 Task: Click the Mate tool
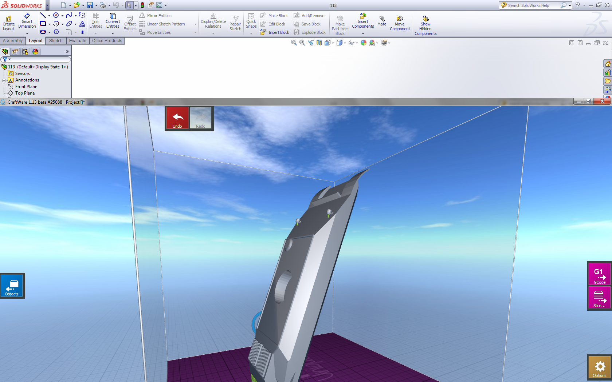tap(382, 21)
